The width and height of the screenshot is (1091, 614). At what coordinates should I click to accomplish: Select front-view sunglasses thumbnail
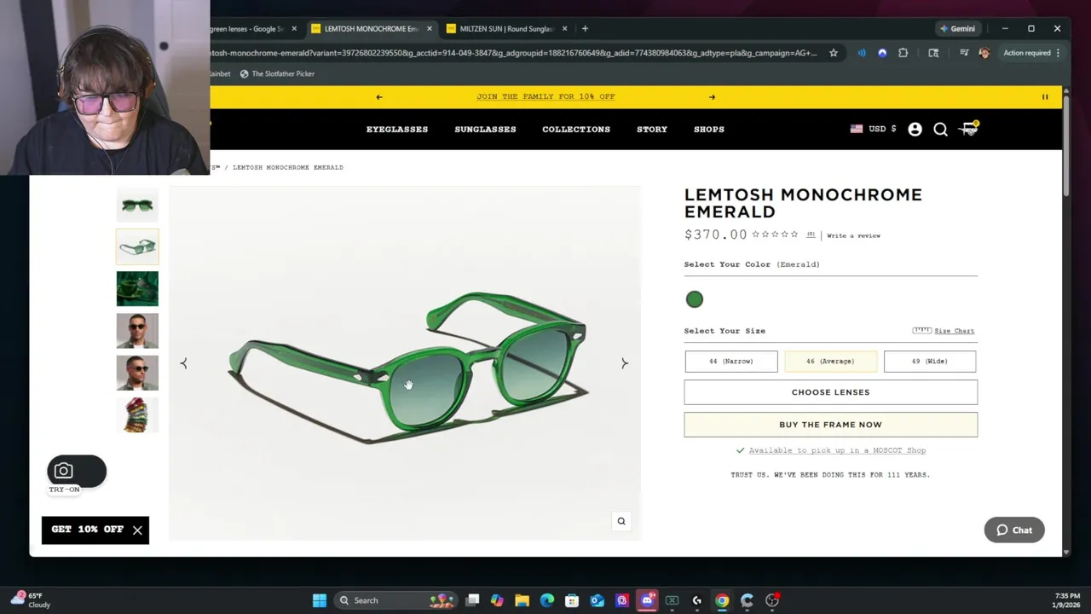click(137, 205)
